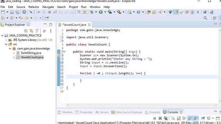Click the Coverage run icon
Screen dimensions: 221x124
coord(110,12)
